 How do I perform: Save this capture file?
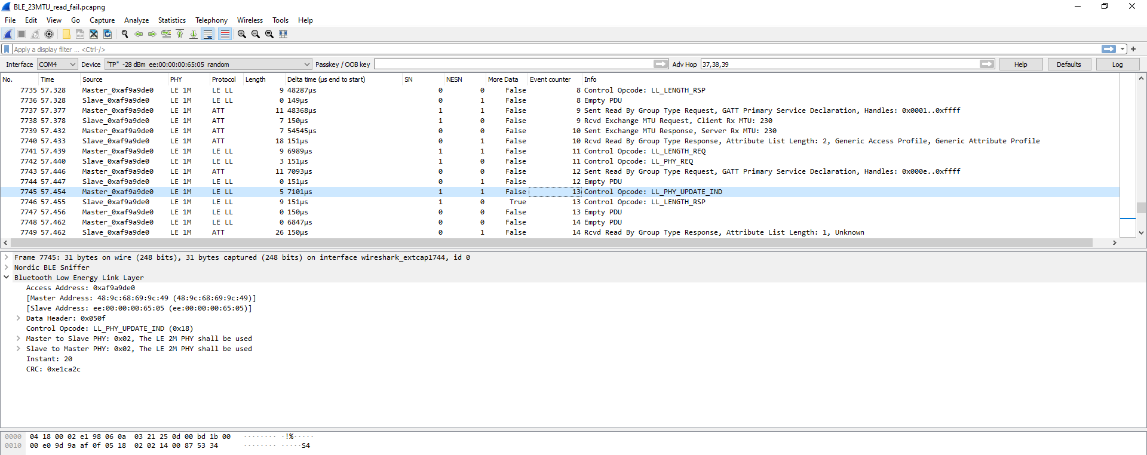pos(80,34)
